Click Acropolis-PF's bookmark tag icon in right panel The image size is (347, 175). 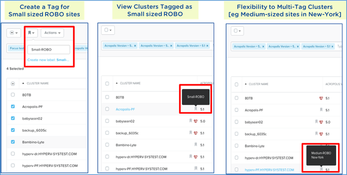tap(321, 110)
